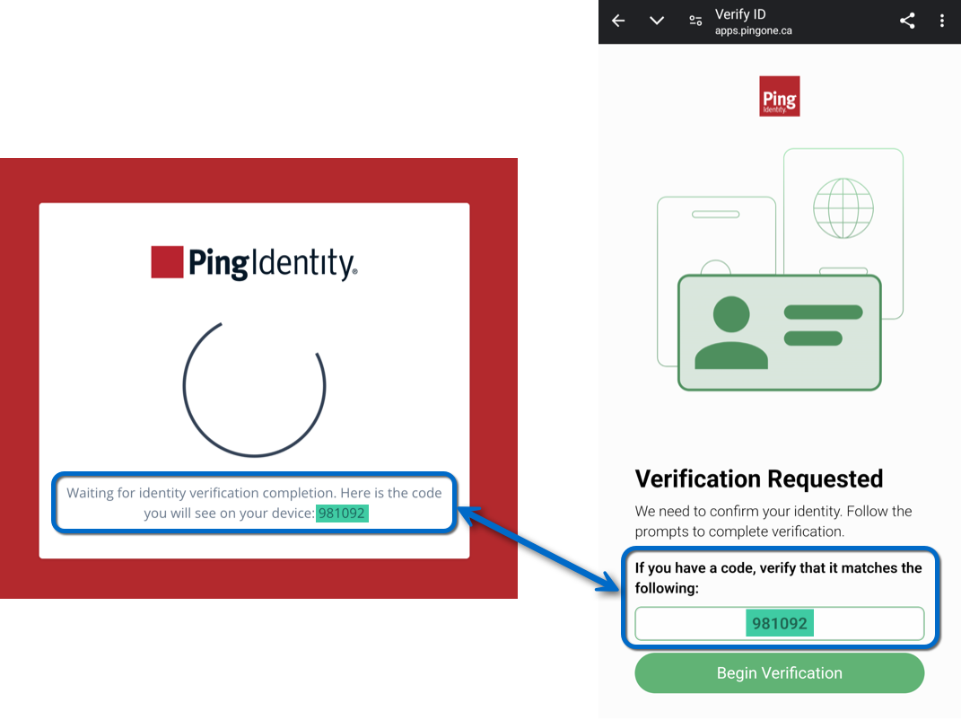Viewport: 961px width, 720px height.
Task: Click the page preferences icon beside Verify ID
Action: tap(695, 20)
